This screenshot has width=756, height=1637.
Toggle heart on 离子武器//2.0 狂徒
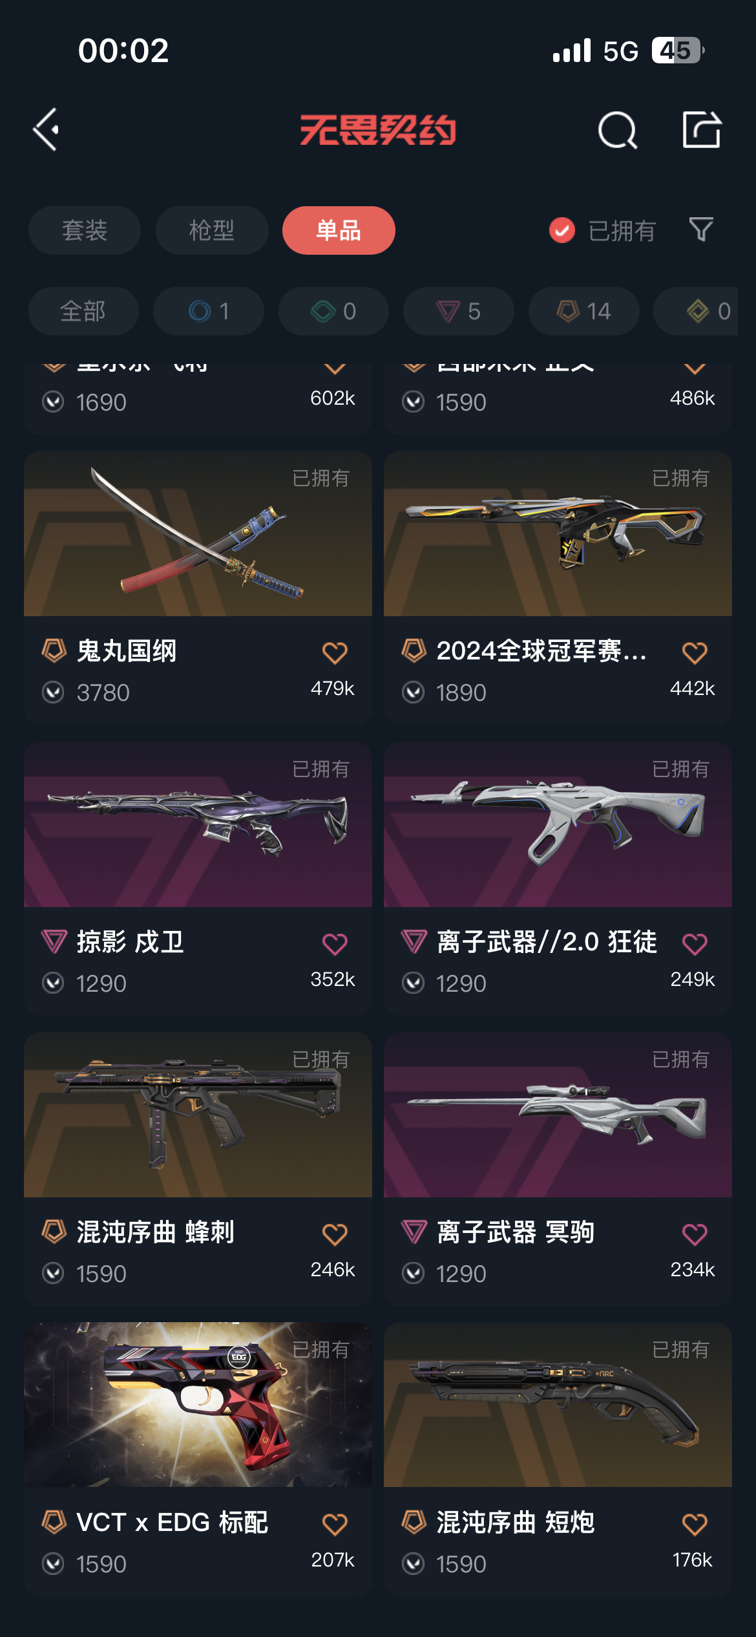pyautogui.click(x=695, y=944)
